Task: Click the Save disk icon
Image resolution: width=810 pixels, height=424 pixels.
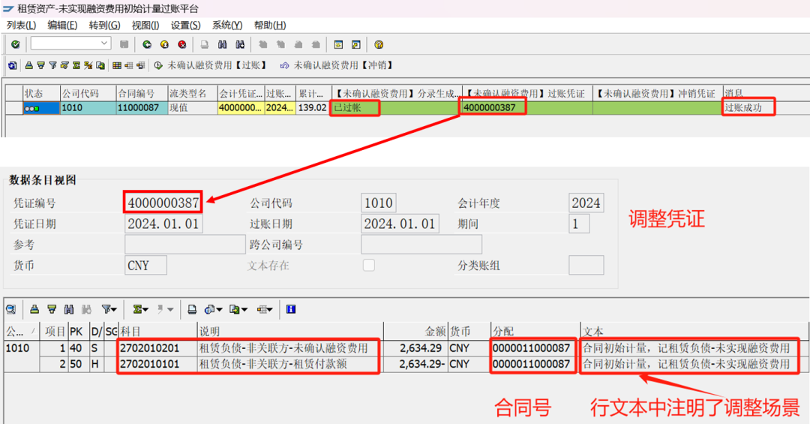Action: coord(124,44)
